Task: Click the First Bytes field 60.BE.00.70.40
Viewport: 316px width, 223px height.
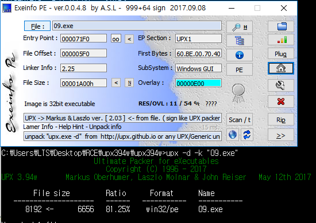Action: coord(199,53)
